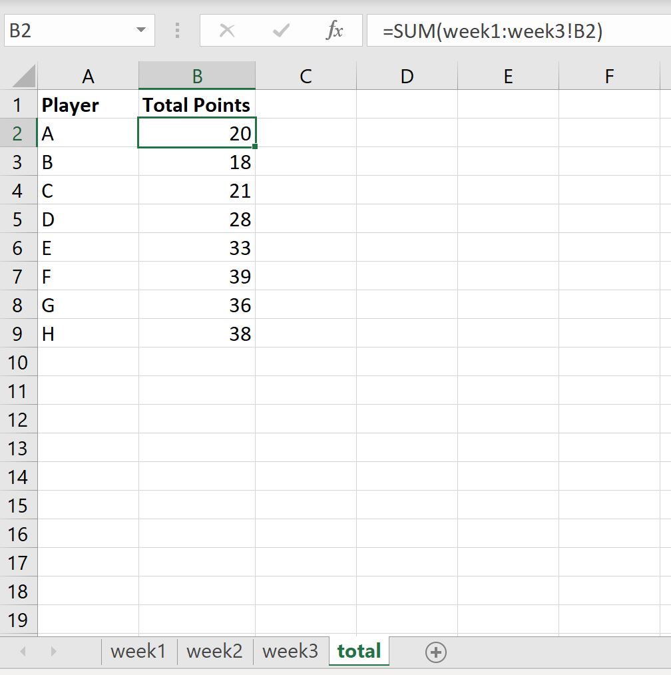Select the cell containing value 39

196,277
